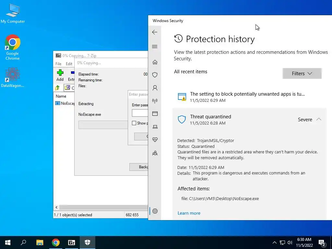Click the Background button in 7-Zip
332x249 pixels.
point(139,167)
